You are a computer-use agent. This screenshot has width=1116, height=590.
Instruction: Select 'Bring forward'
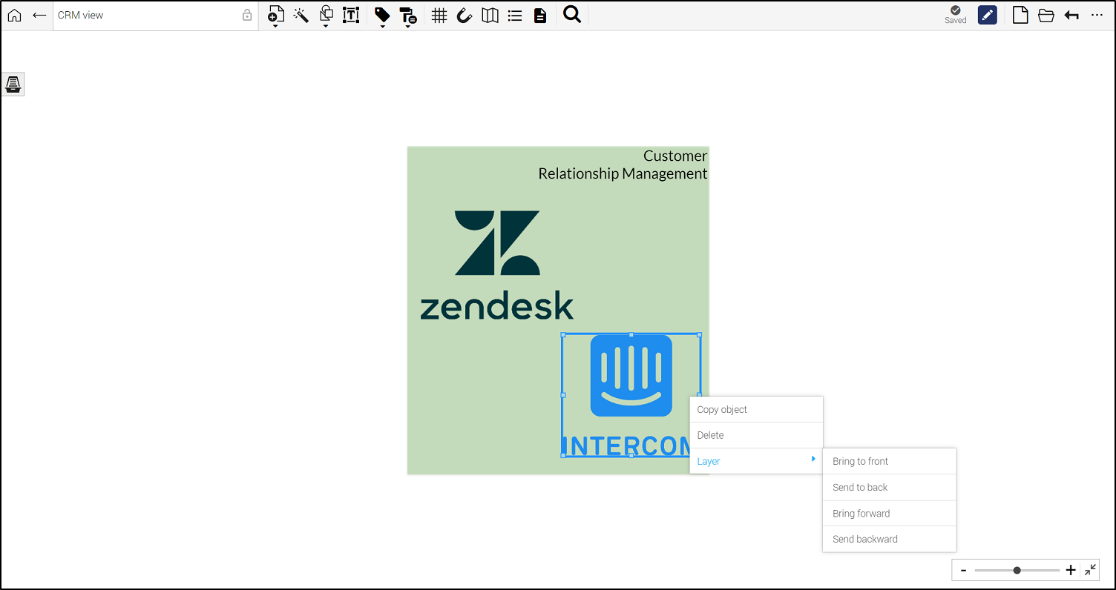pyautogui.click(x=889, y=513)
